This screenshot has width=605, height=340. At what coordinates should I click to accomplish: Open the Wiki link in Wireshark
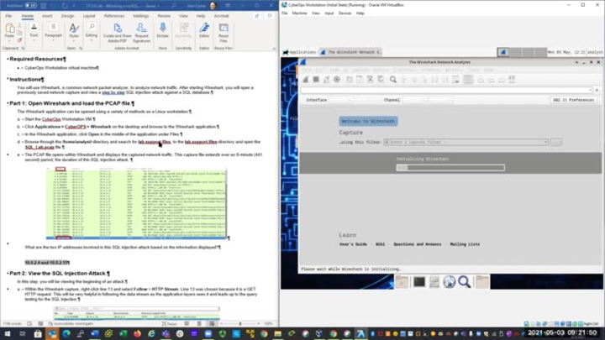[380, 244]
